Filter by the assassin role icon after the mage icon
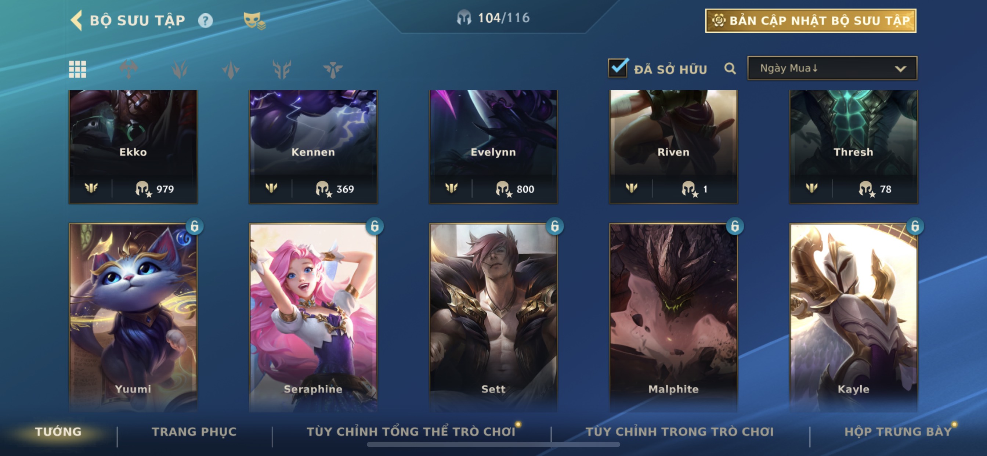Image resolution: width=987 pixels, height=456 pixels. [x=231, y=69]
